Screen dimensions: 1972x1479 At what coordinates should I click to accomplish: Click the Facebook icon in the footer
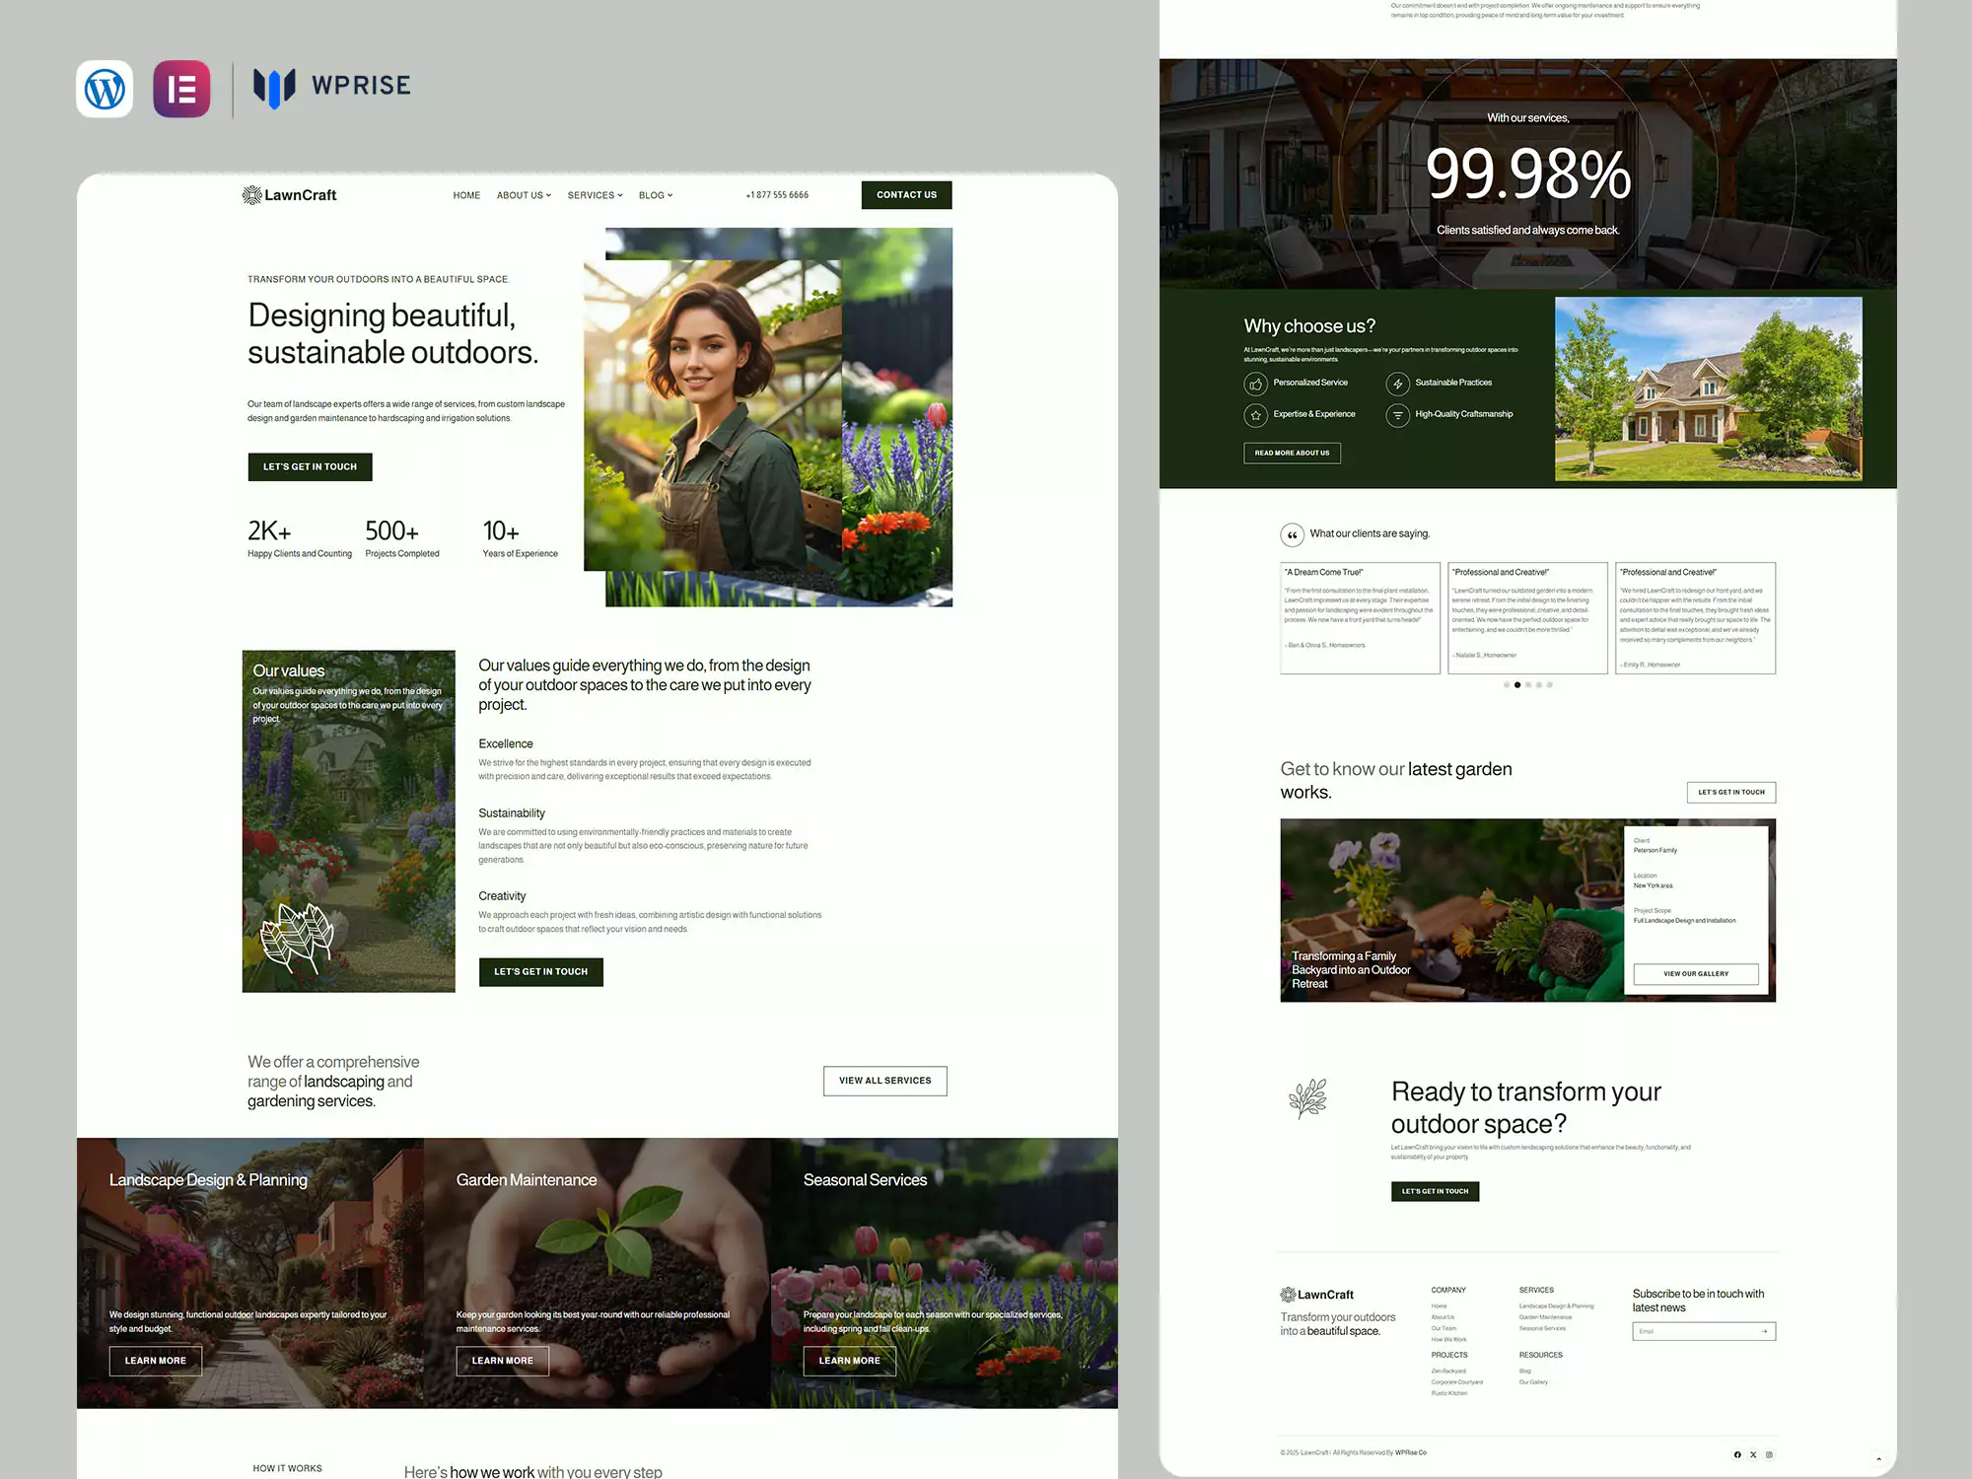pyautogui.click(x=1737, y=1454)
